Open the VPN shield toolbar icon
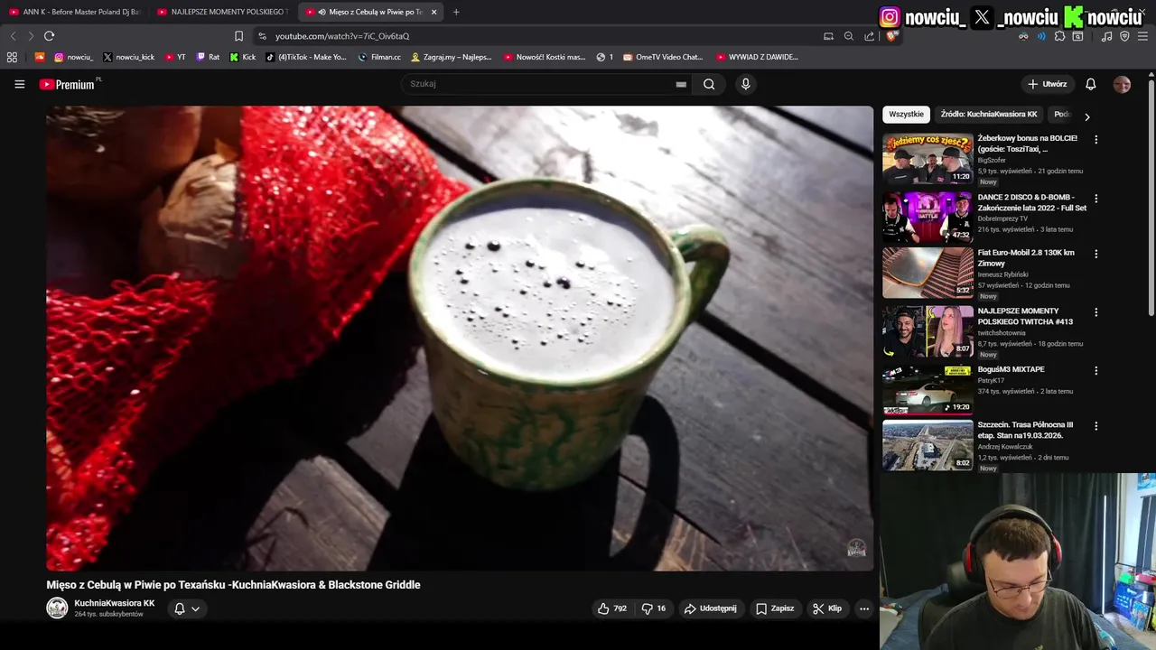Viewport: 1156px width, 650px height. point(1124,36)
